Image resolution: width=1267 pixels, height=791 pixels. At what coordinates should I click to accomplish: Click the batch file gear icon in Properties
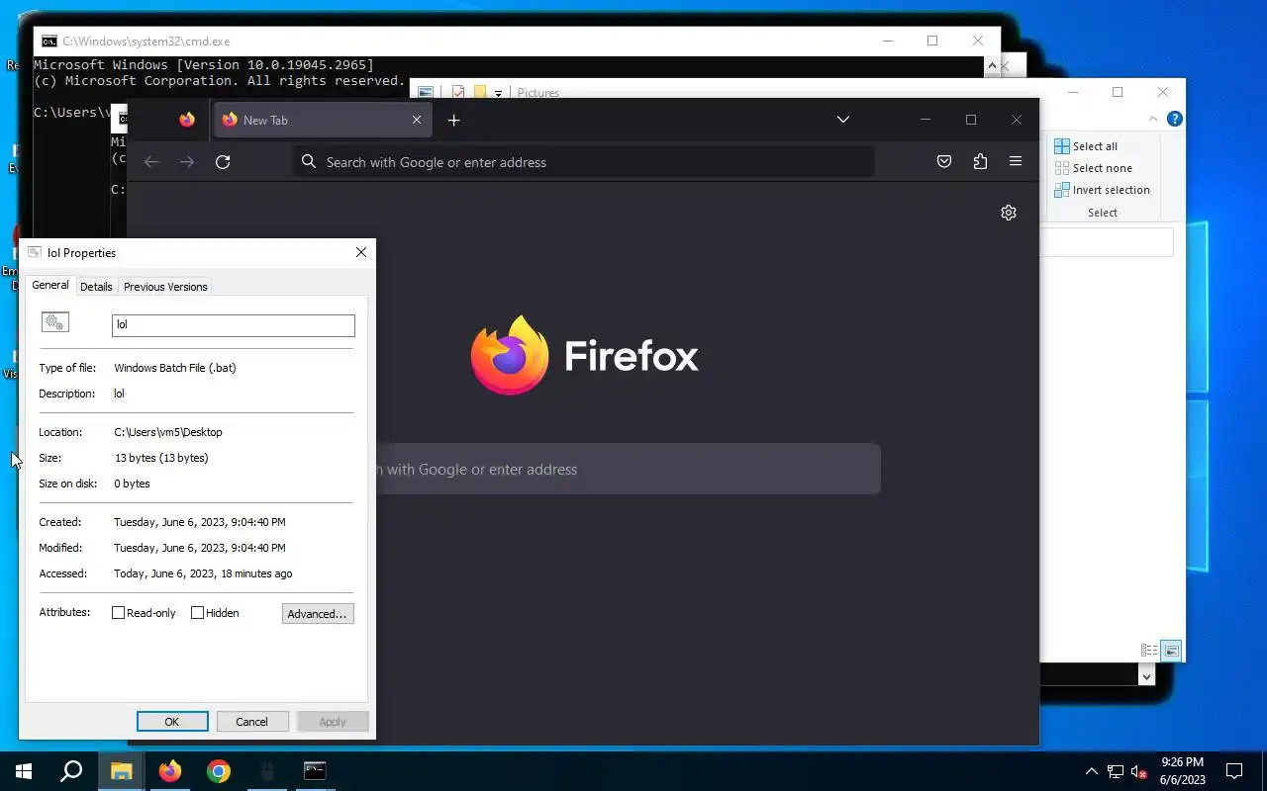[x=55, y=322]
